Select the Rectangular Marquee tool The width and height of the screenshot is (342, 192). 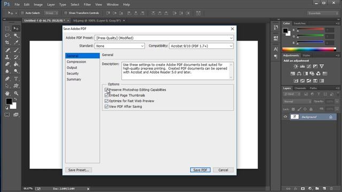point(7,28)
